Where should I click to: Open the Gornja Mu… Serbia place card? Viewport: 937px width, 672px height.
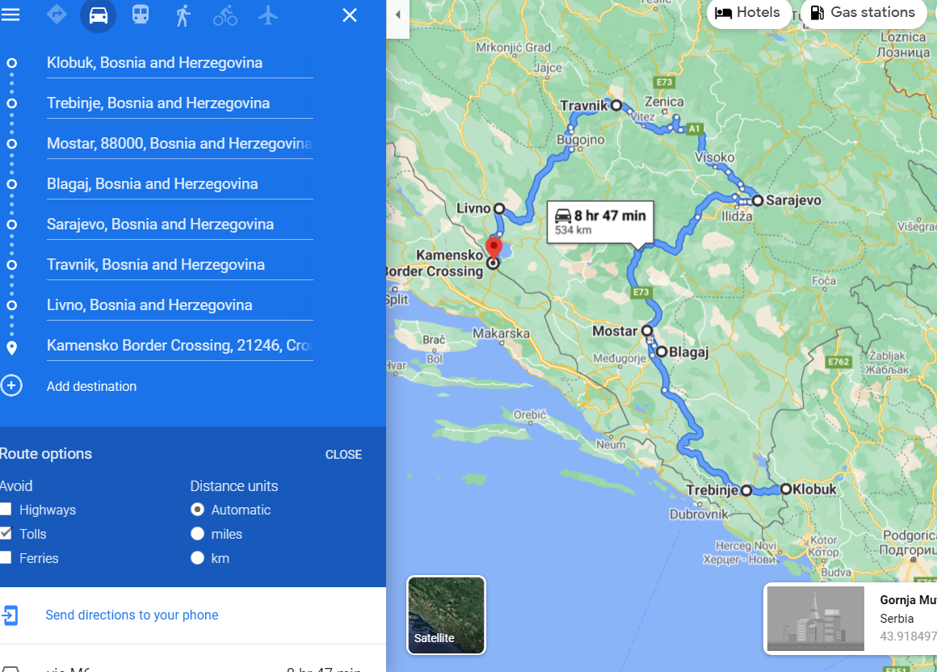tap(851, 618)
